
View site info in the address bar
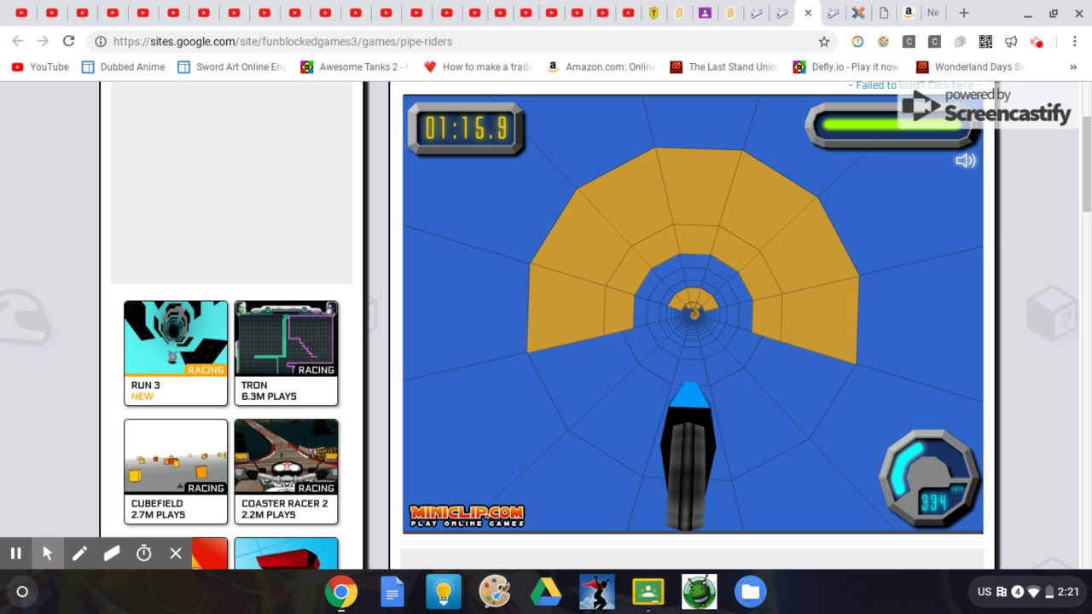tap(101, 41)
